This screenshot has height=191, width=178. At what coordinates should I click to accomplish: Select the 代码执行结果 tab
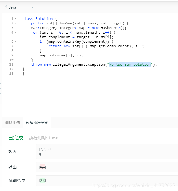coord(37,123)
